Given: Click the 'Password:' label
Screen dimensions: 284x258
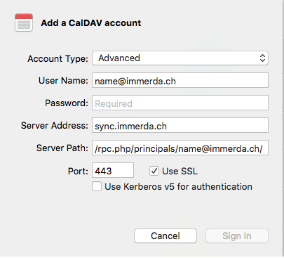Looking at the screenshot, I should [x=67, y=103].
